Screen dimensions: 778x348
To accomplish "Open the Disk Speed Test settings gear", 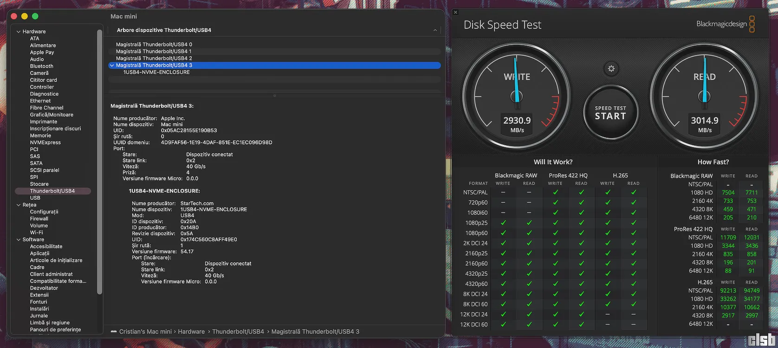I will [611, 69].
